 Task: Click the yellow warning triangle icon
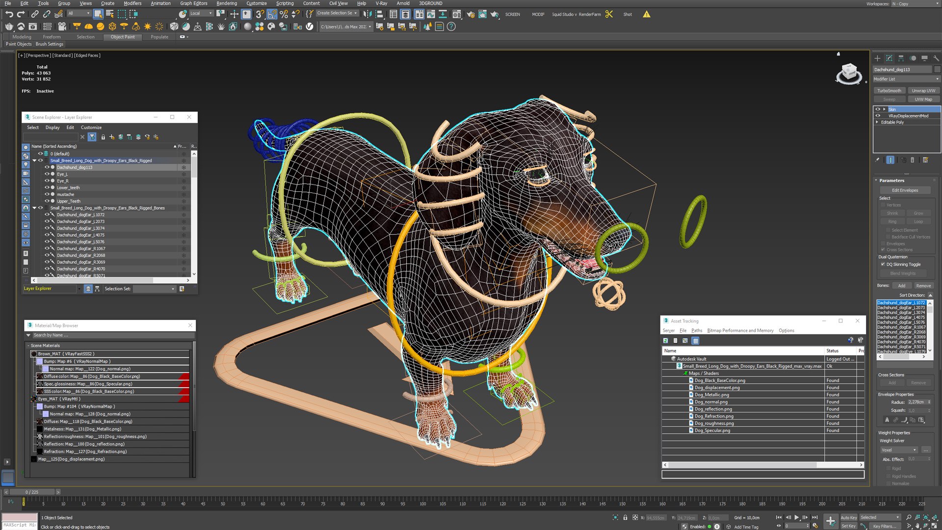pyautogui.click(x=647, y=14)
